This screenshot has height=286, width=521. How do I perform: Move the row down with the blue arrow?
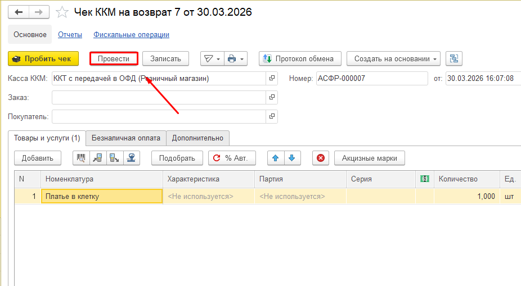(x=292, y=158)
